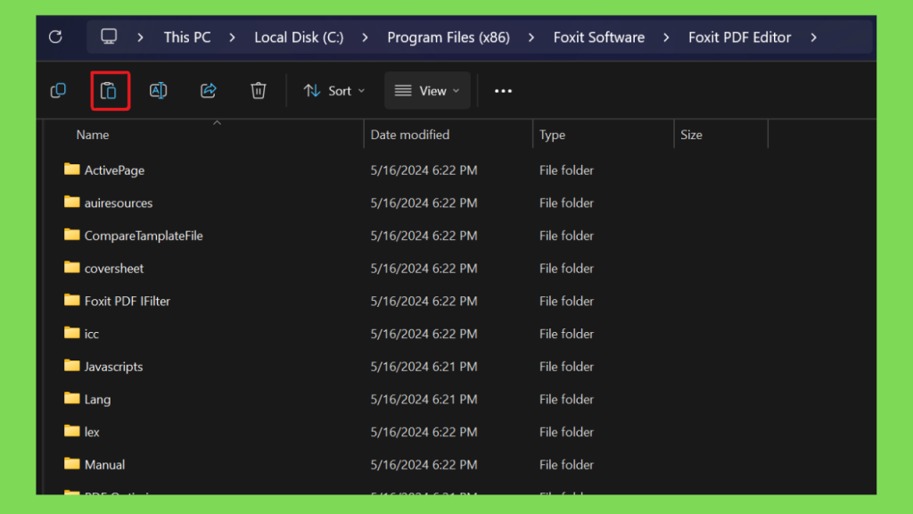This screenshot has width=913, height=514.
Task: Go to Local Disk (C:) breadcrumb
Action: click(x=299, y=37)
